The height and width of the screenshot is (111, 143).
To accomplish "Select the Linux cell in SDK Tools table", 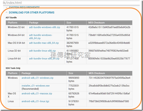I will (13, 103).
